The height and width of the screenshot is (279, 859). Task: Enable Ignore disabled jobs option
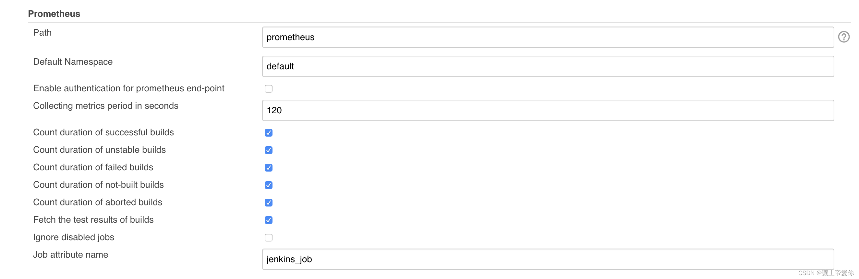[x=269, y=238]
